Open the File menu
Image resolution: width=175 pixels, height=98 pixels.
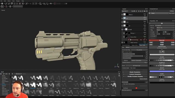tap(1, 1)
